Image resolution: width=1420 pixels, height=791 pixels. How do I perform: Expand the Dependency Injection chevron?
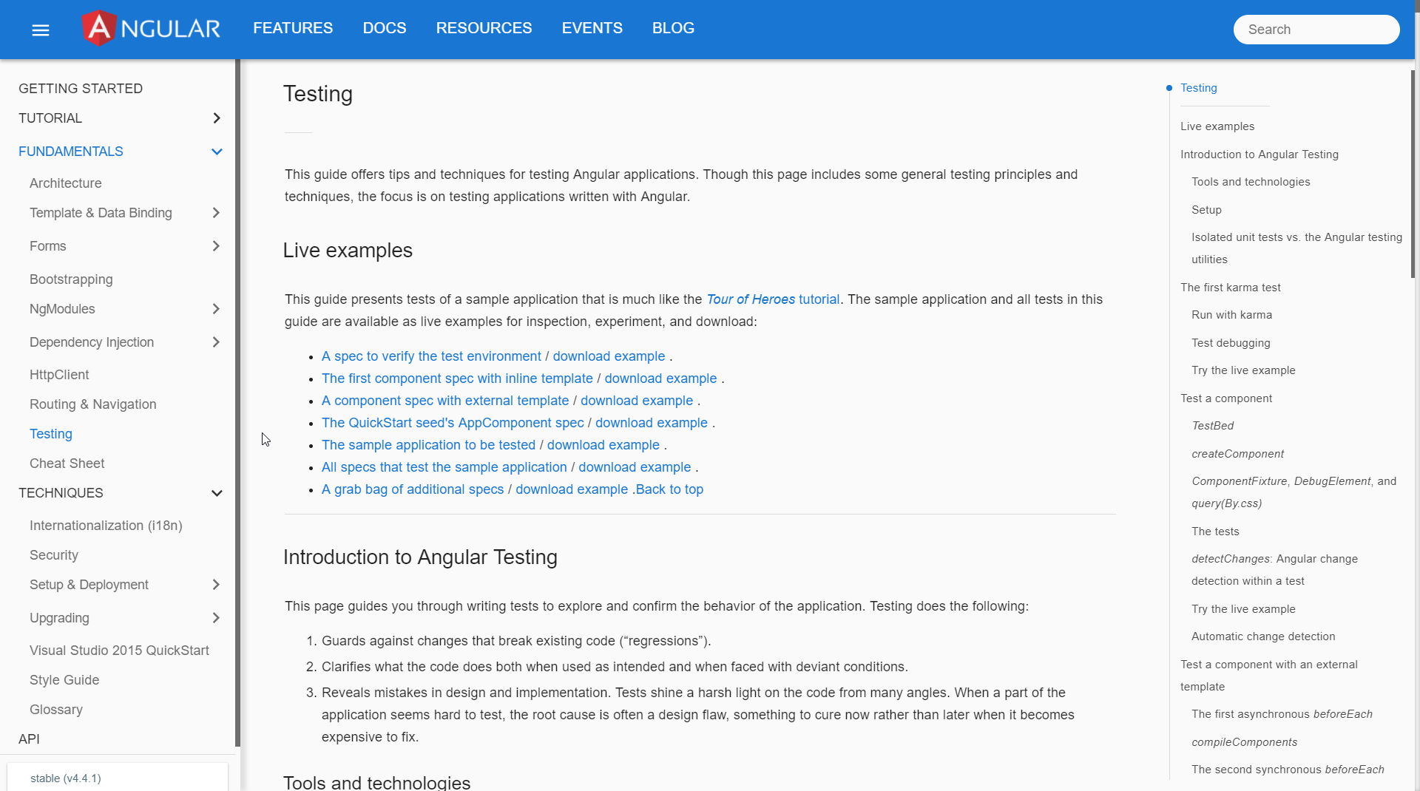[x=216, y=342]
